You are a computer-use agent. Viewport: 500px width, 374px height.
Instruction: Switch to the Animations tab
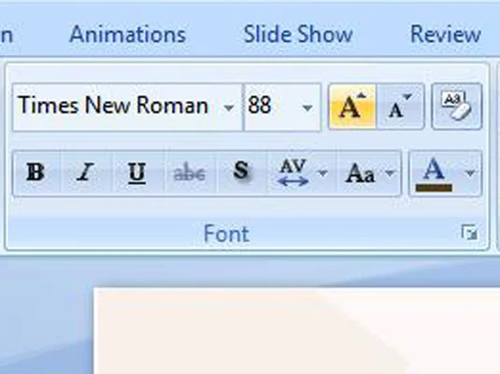click(127, 35)
